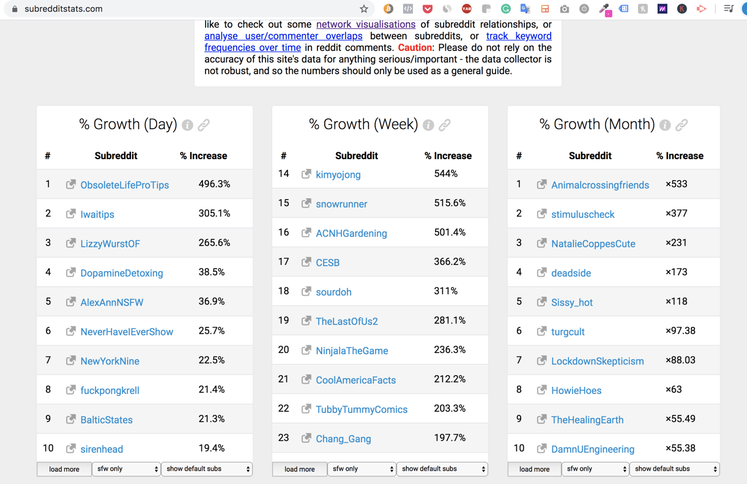Image resolution: width=747 pixels, height=484 pixels.
Task: Open the red YAB extension icon
Action: (x=467, y=9)
